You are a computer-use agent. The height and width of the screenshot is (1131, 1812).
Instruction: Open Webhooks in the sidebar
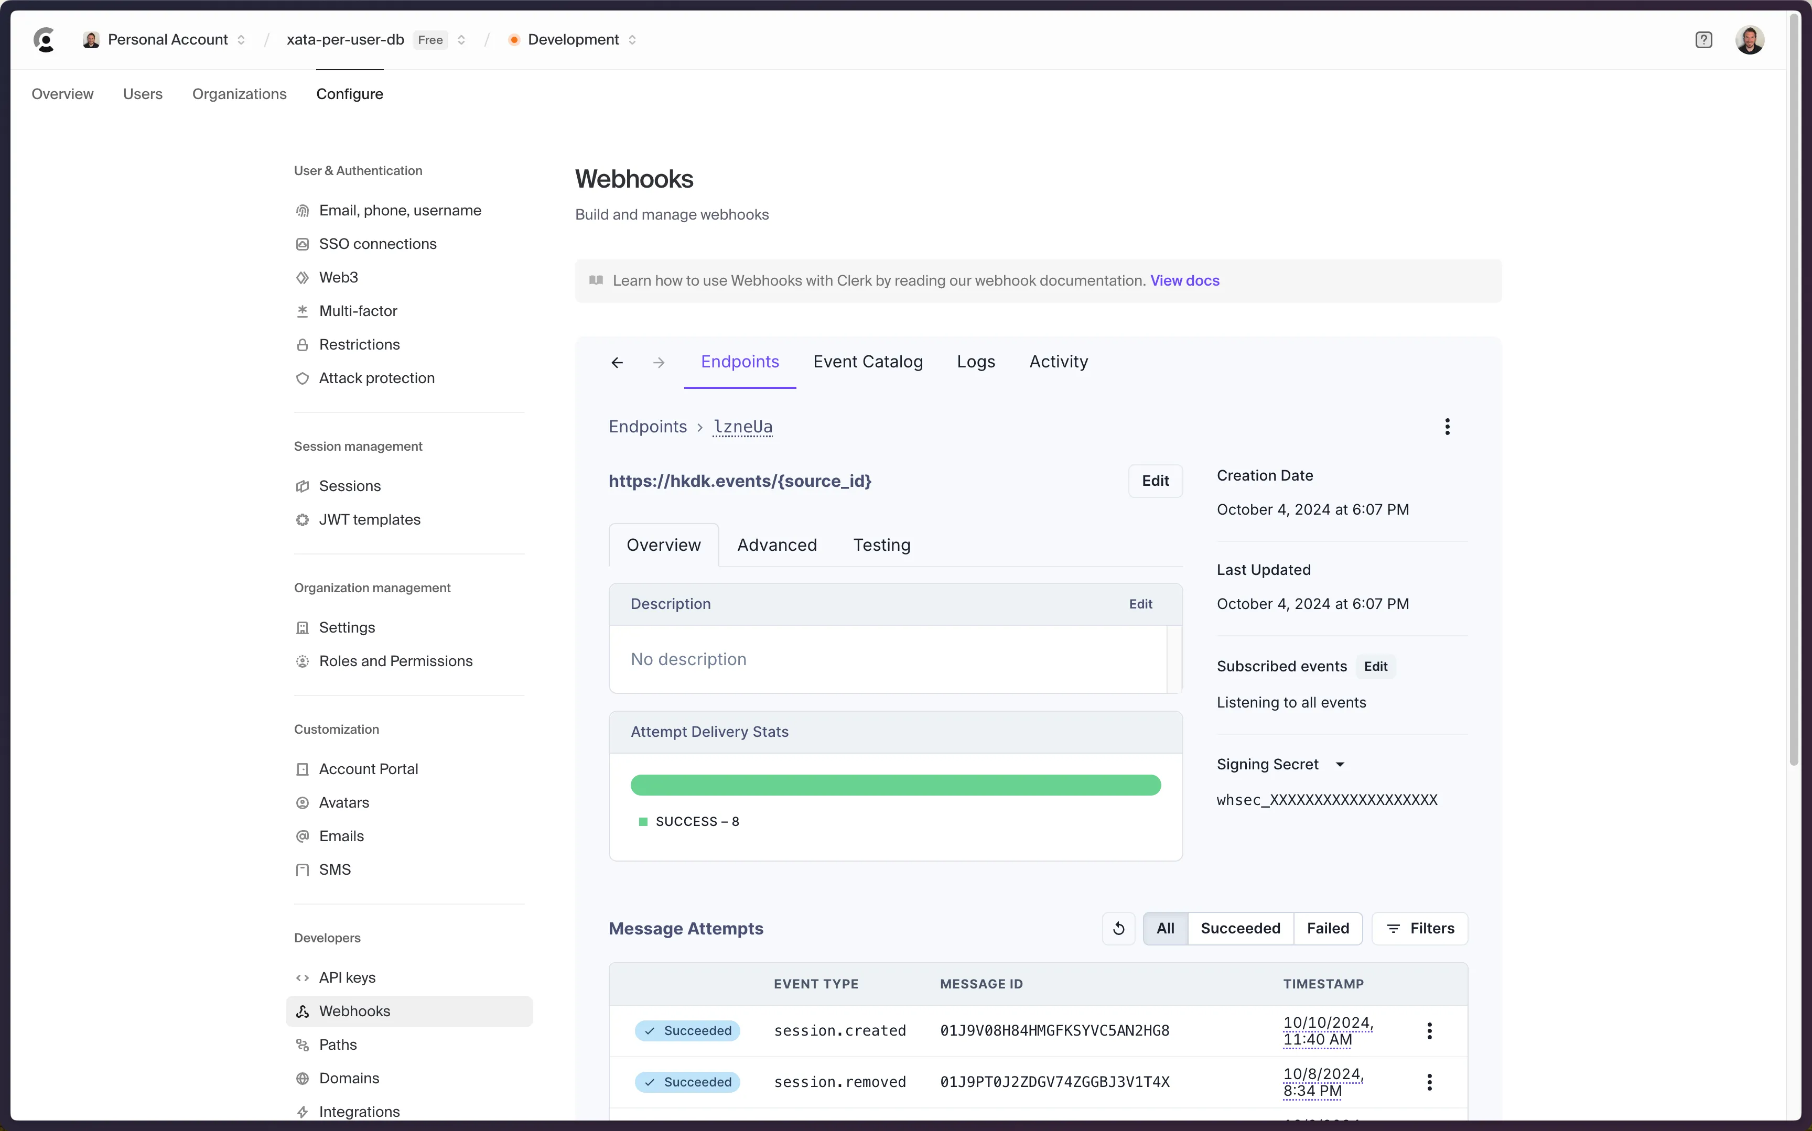pyautogui.click(x=409, y=1012)
